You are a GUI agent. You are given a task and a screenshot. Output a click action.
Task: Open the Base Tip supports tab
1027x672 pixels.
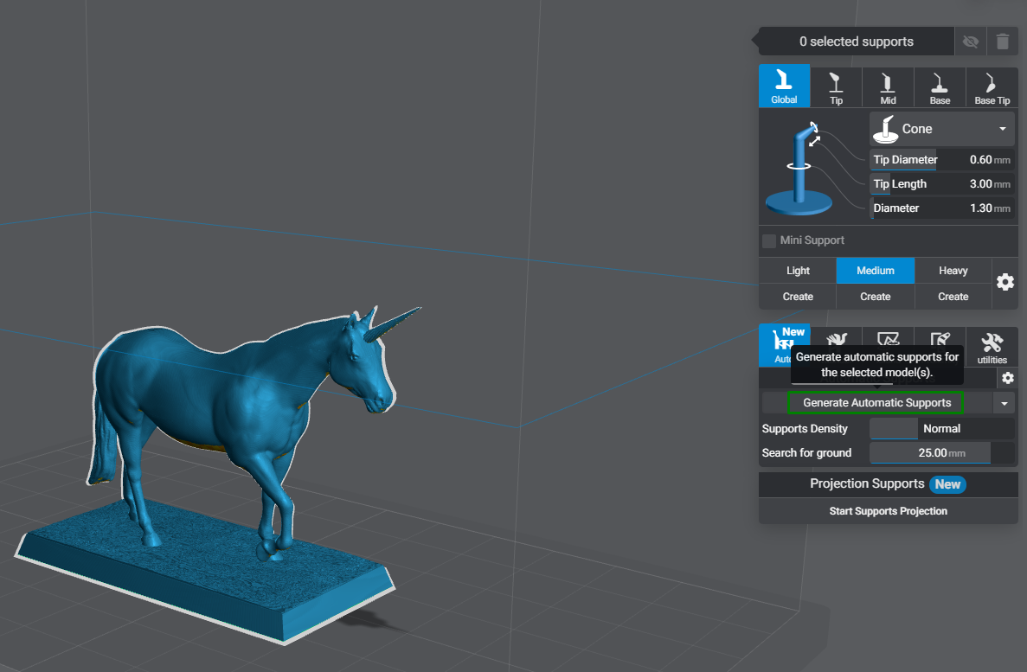coord(992,86)
